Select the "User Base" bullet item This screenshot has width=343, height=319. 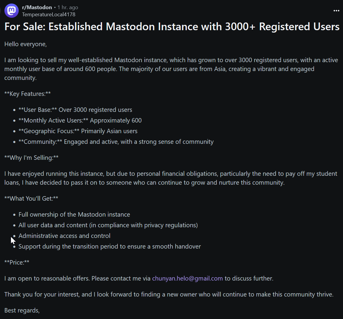tap(75, 109)
